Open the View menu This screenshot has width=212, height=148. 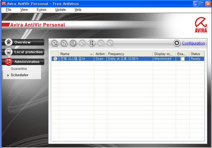coord(24,10)
